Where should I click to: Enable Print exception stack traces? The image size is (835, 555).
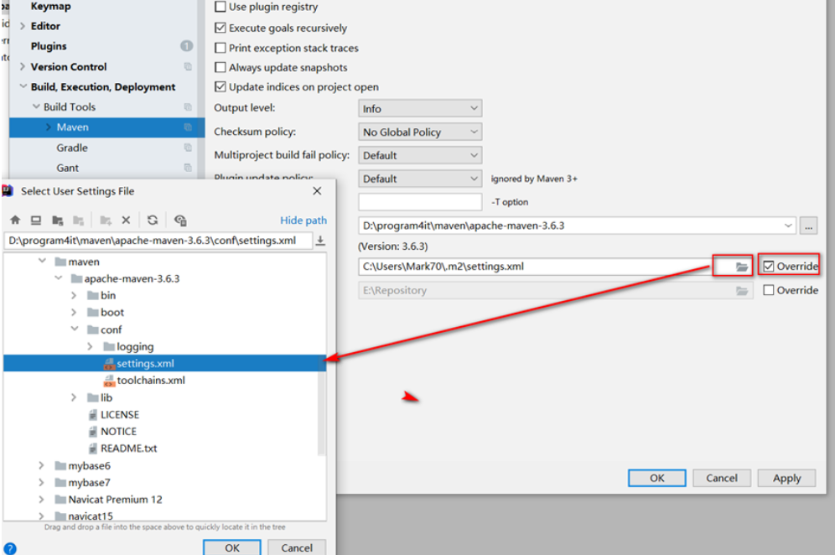[220, 48]
